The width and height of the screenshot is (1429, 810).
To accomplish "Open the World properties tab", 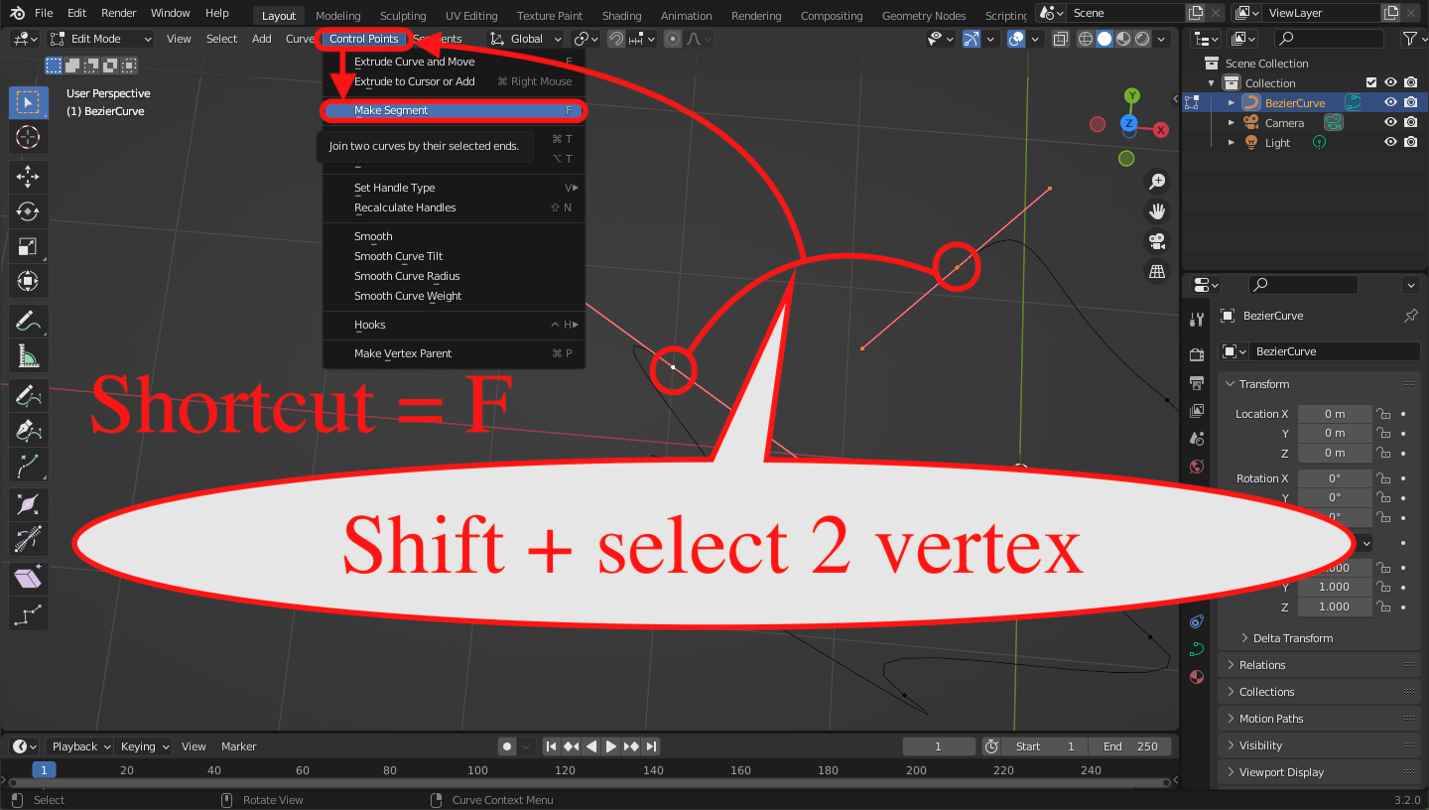I will [1197, 467].
